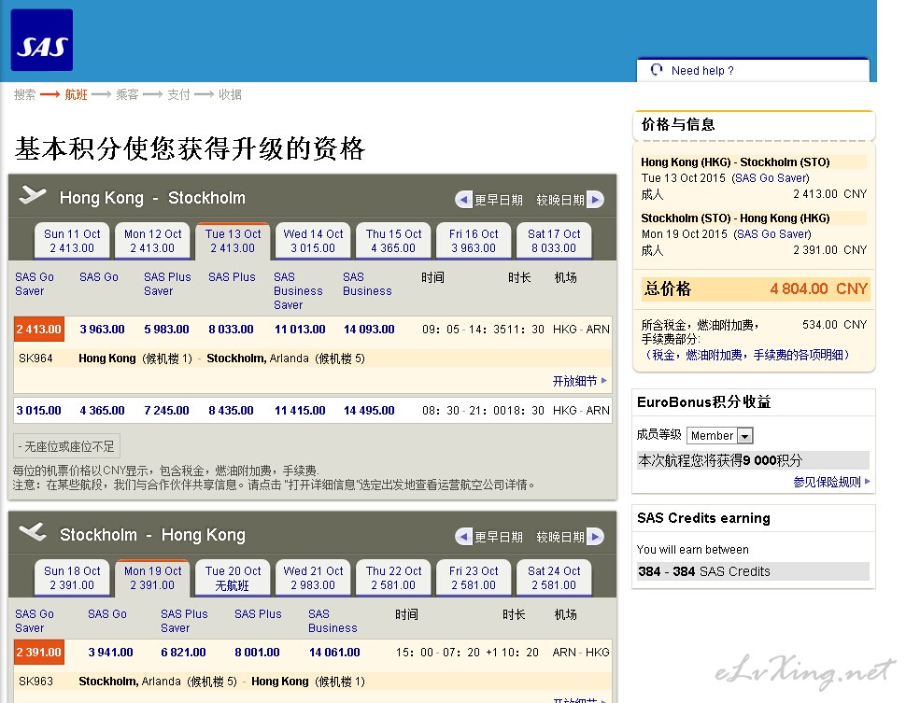The image size is (906, 703).
Task: Select the Mon 19 Oct date tab
Action: point(152,578)
